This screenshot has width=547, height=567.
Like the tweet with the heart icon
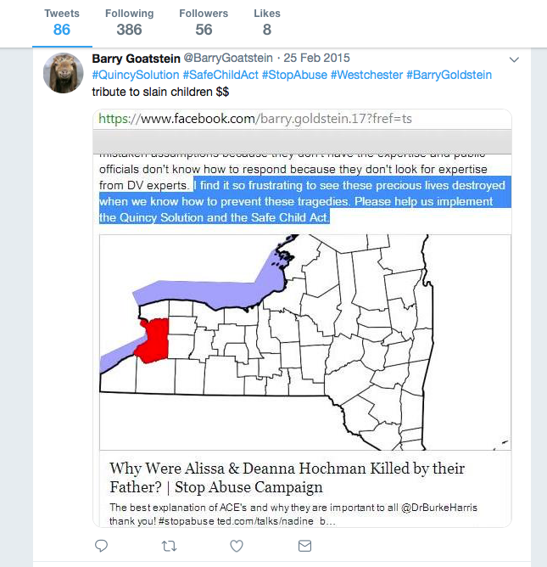click(237, 545)
